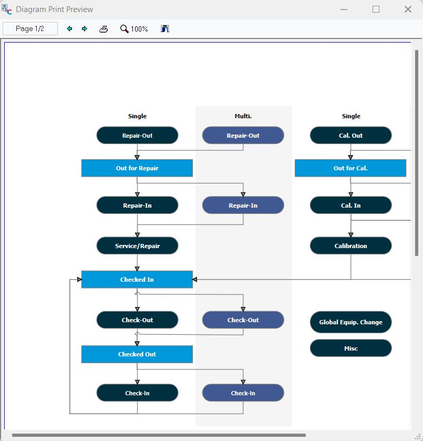Image resolution: width=423 pixels, height=441 pixels.
Task: Select the Out for Repair state box
Action: click(137, 168)
